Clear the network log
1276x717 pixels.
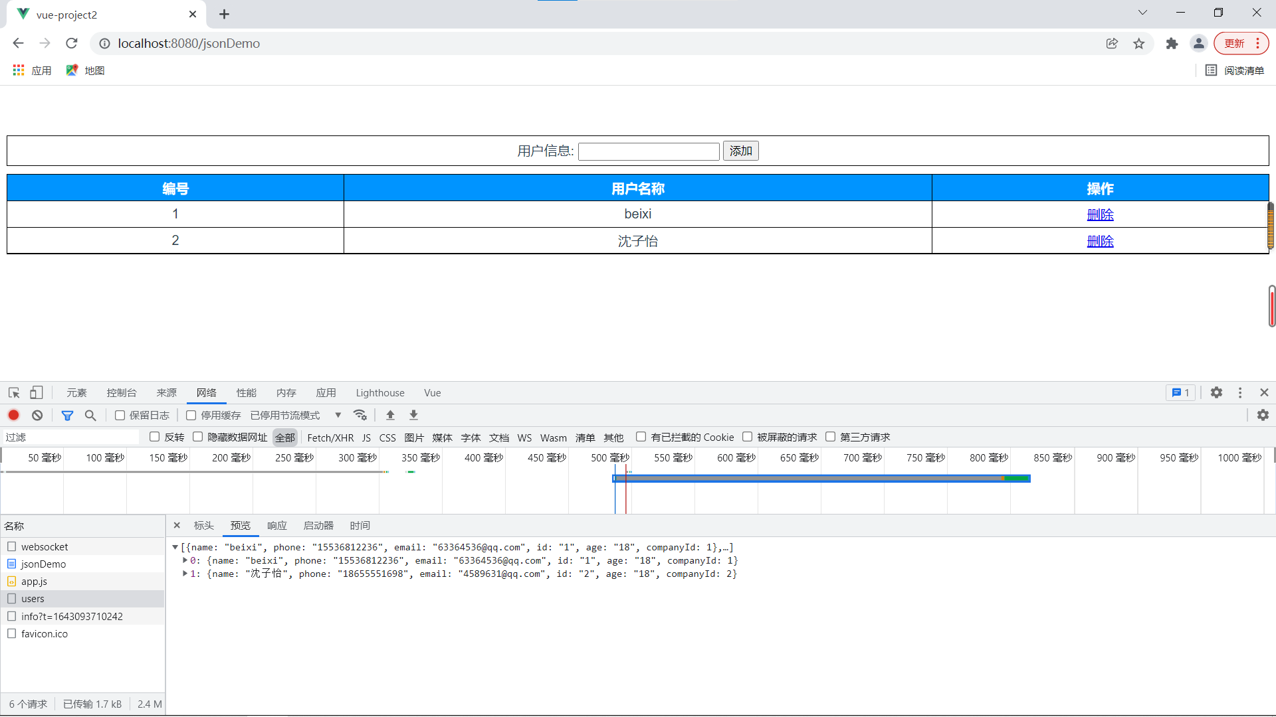37,415
